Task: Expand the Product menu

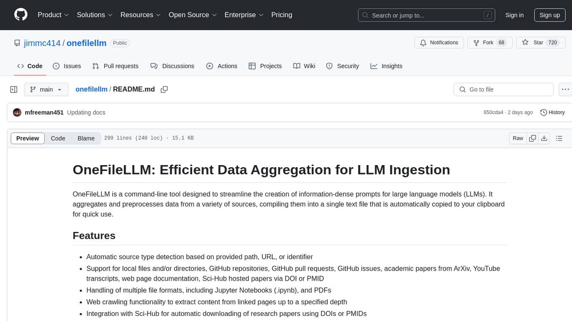Action: click(x=53, y=15)
